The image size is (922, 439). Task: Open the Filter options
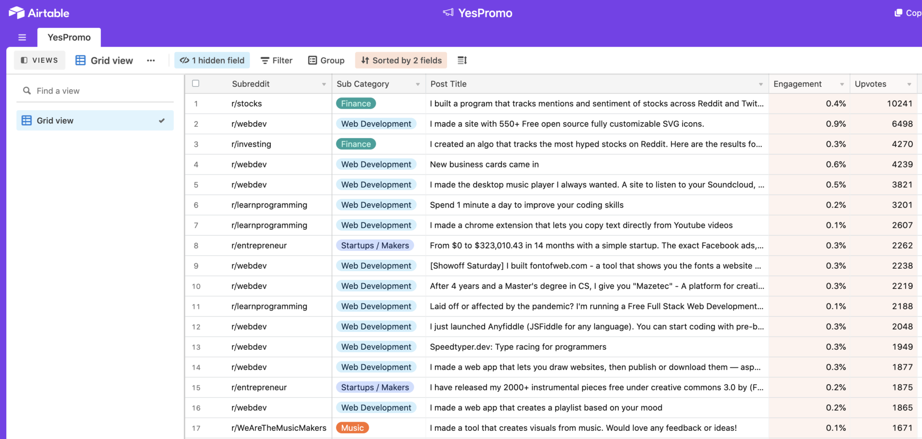[276, 60]
